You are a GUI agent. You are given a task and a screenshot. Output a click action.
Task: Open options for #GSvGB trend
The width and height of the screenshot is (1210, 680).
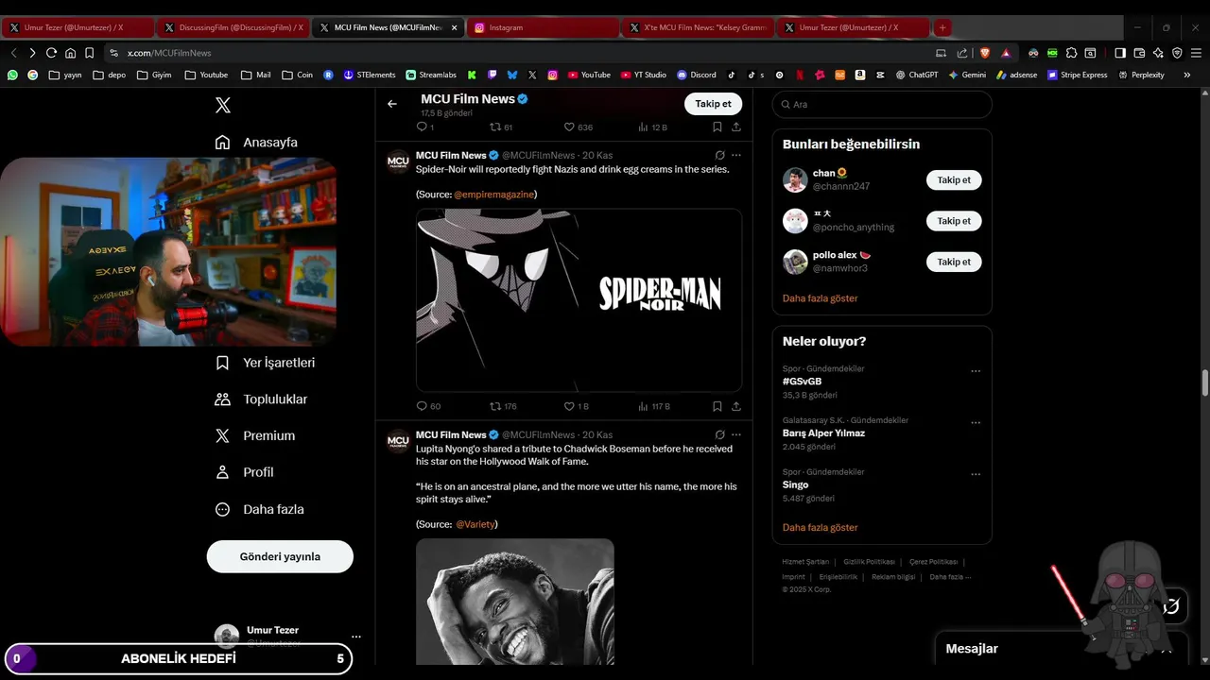[976, 371]
